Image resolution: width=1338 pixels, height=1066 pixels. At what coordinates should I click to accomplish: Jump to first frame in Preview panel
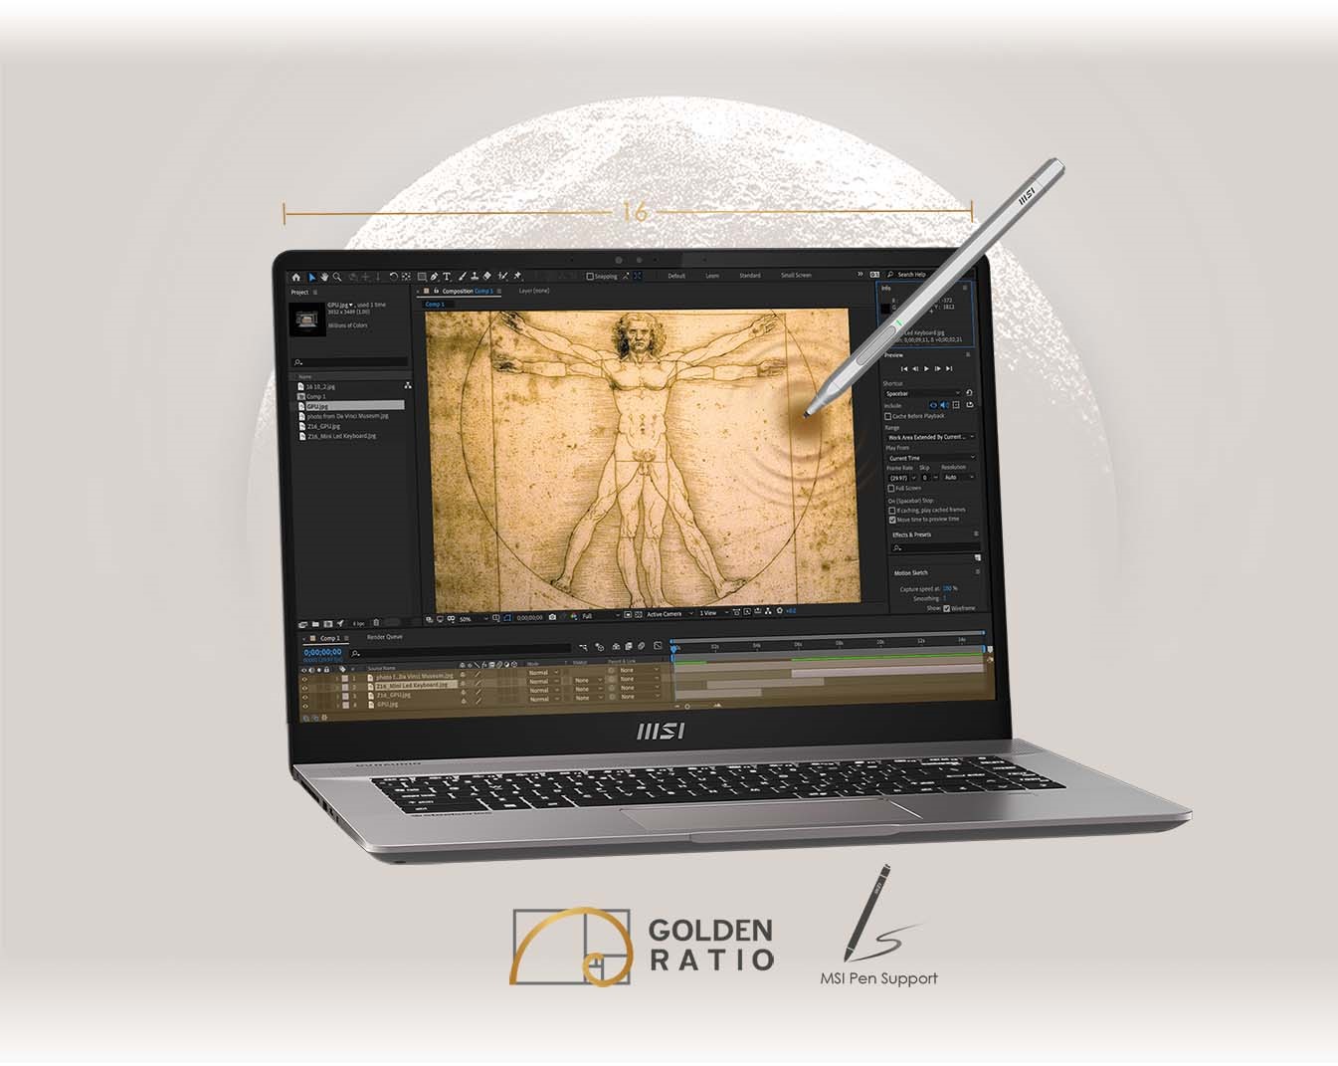pyautogui.click(x=904, y=369)
